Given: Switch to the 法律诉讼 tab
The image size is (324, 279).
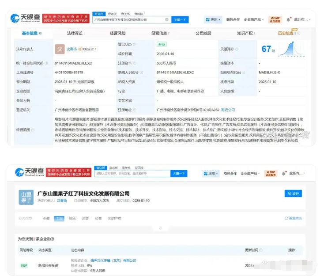Looking at the screenshot, I should tap(75, 33).
